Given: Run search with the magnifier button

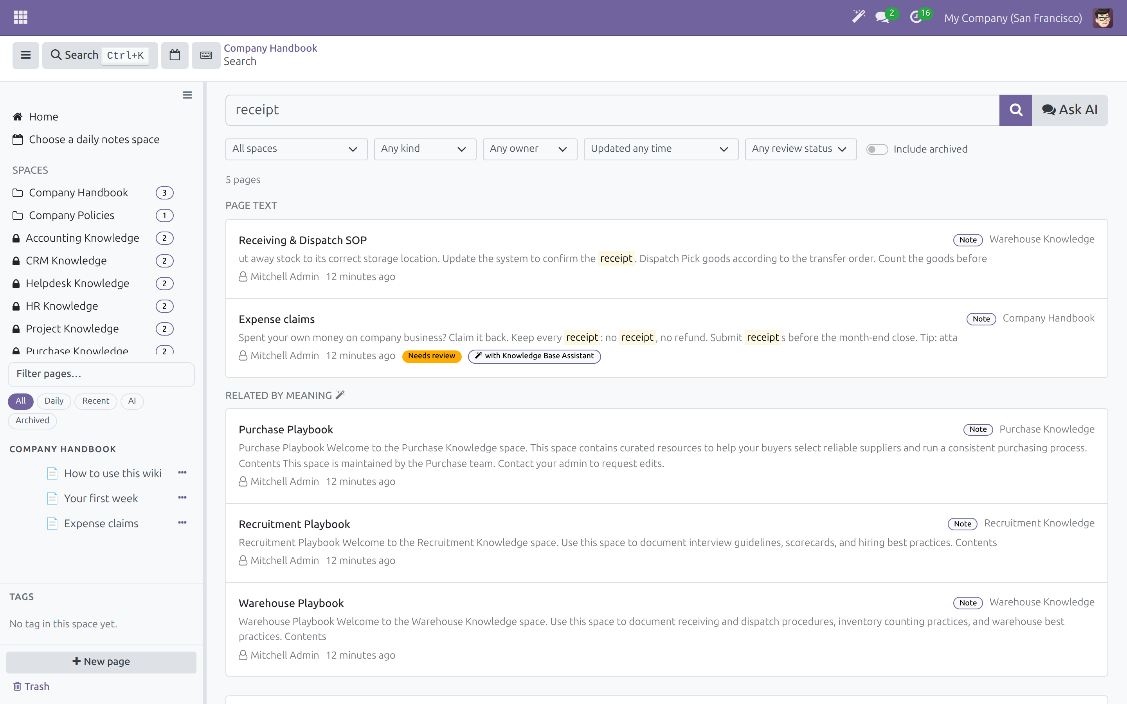Looking at the screenshot, I should point(1016,110).
